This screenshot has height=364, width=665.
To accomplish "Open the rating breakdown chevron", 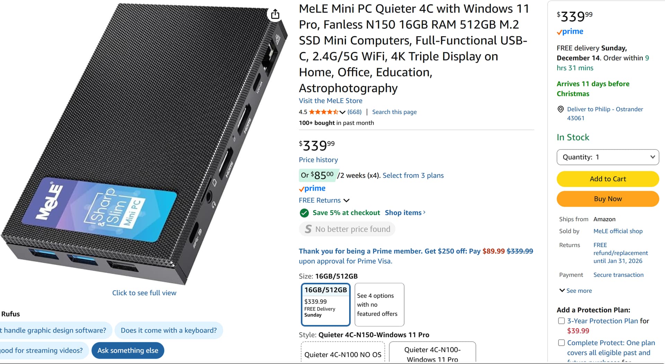I will click(343, 112).
